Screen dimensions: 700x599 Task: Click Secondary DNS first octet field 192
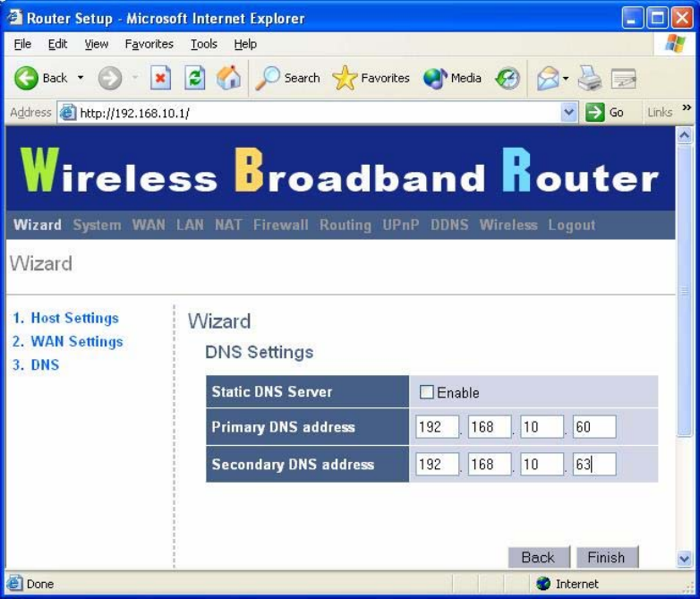pyautogui.click(x=437, y=464)
